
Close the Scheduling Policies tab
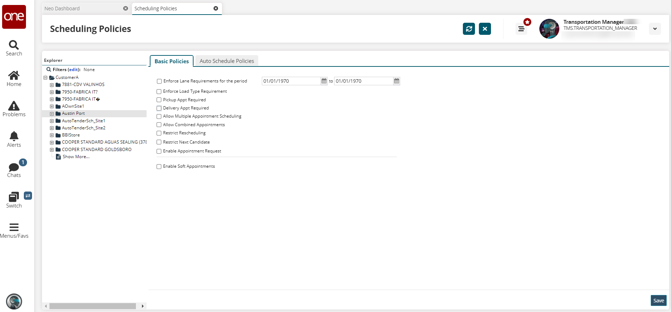(216, 9)
